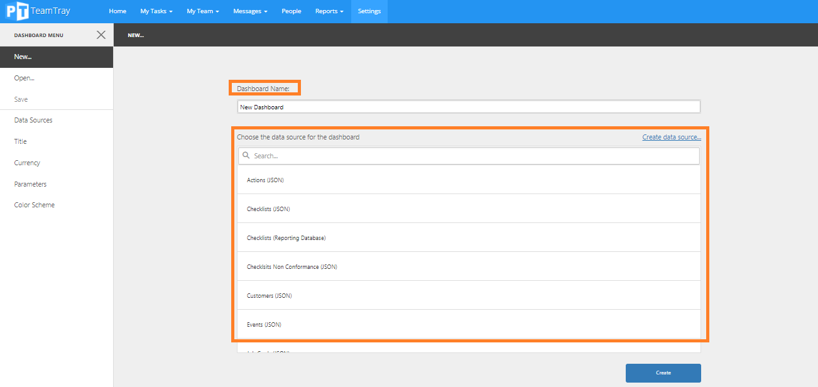
Task: Close the Dashboard Menu with the X icon
Action: click(101, 35)
